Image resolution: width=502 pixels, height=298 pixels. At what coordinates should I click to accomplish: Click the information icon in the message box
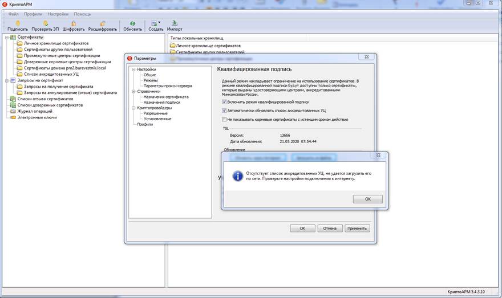pyautogui.click(x=237, y=175)
